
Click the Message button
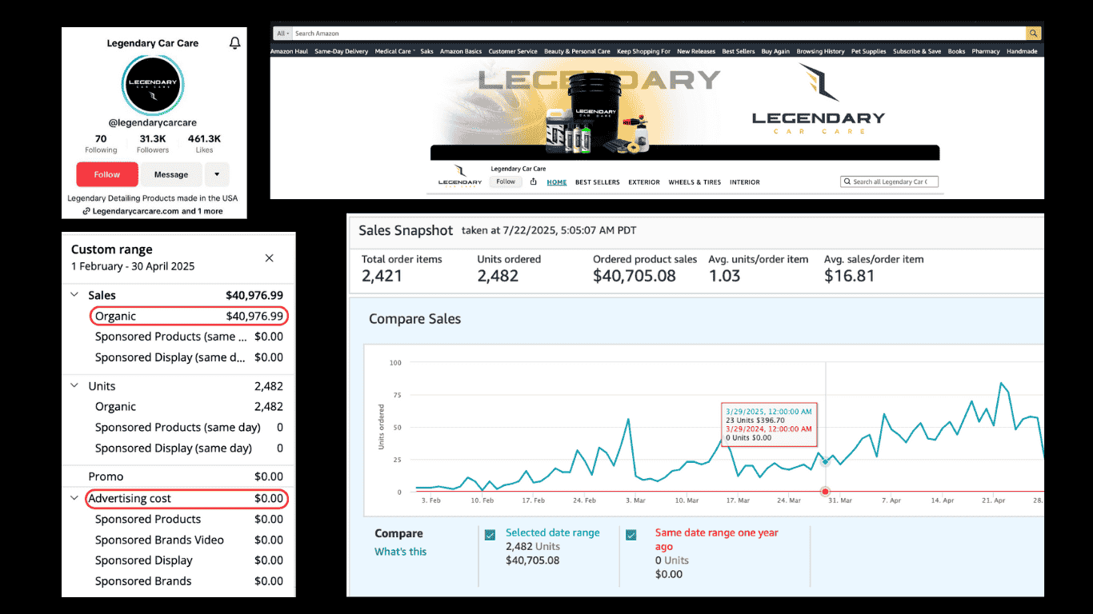pos(171,174)
